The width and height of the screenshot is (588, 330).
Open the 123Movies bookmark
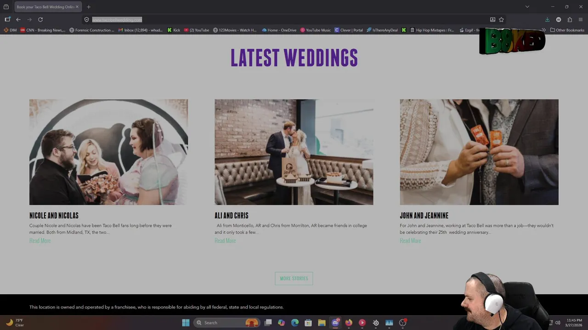[x=235, y=30]
